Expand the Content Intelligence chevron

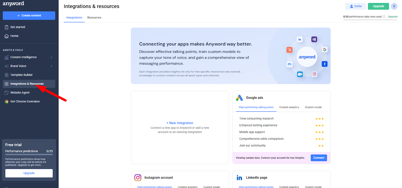pyautogui.click(x=52, y=57)
